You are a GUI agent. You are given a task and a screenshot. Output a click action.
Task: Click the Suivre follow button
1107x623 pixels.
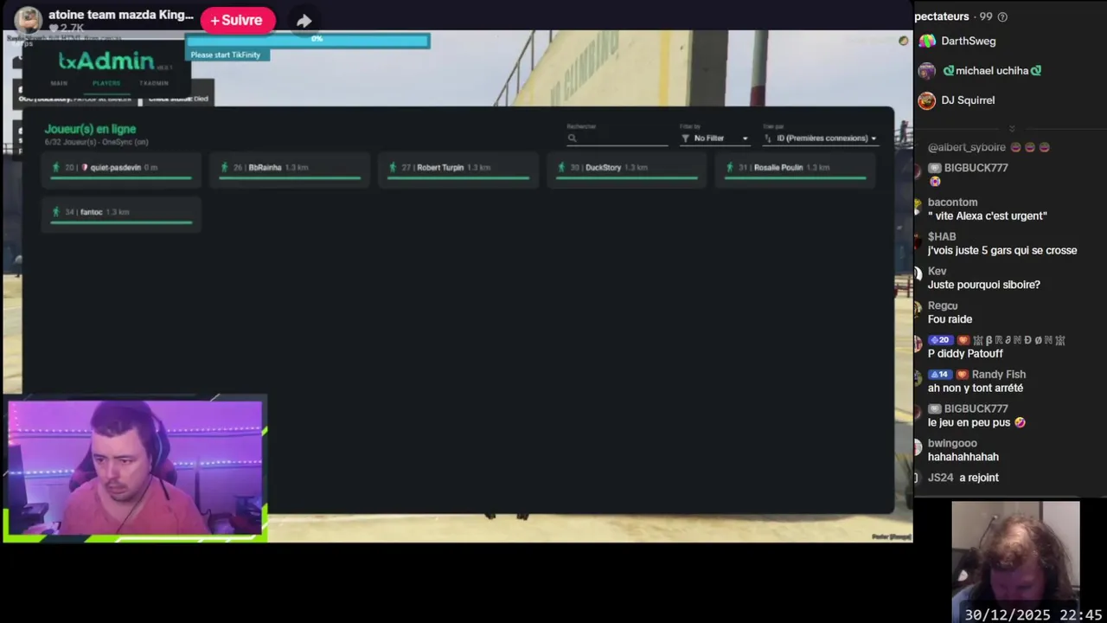tap(237, 20)
